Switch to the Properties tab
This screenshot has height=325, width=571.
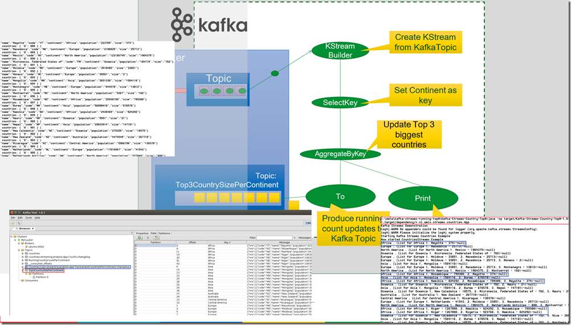point(142,233)
